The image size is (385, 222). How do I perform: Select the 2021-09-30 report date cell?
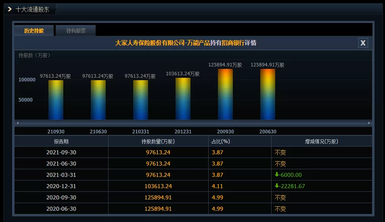(x=61, y=152)
